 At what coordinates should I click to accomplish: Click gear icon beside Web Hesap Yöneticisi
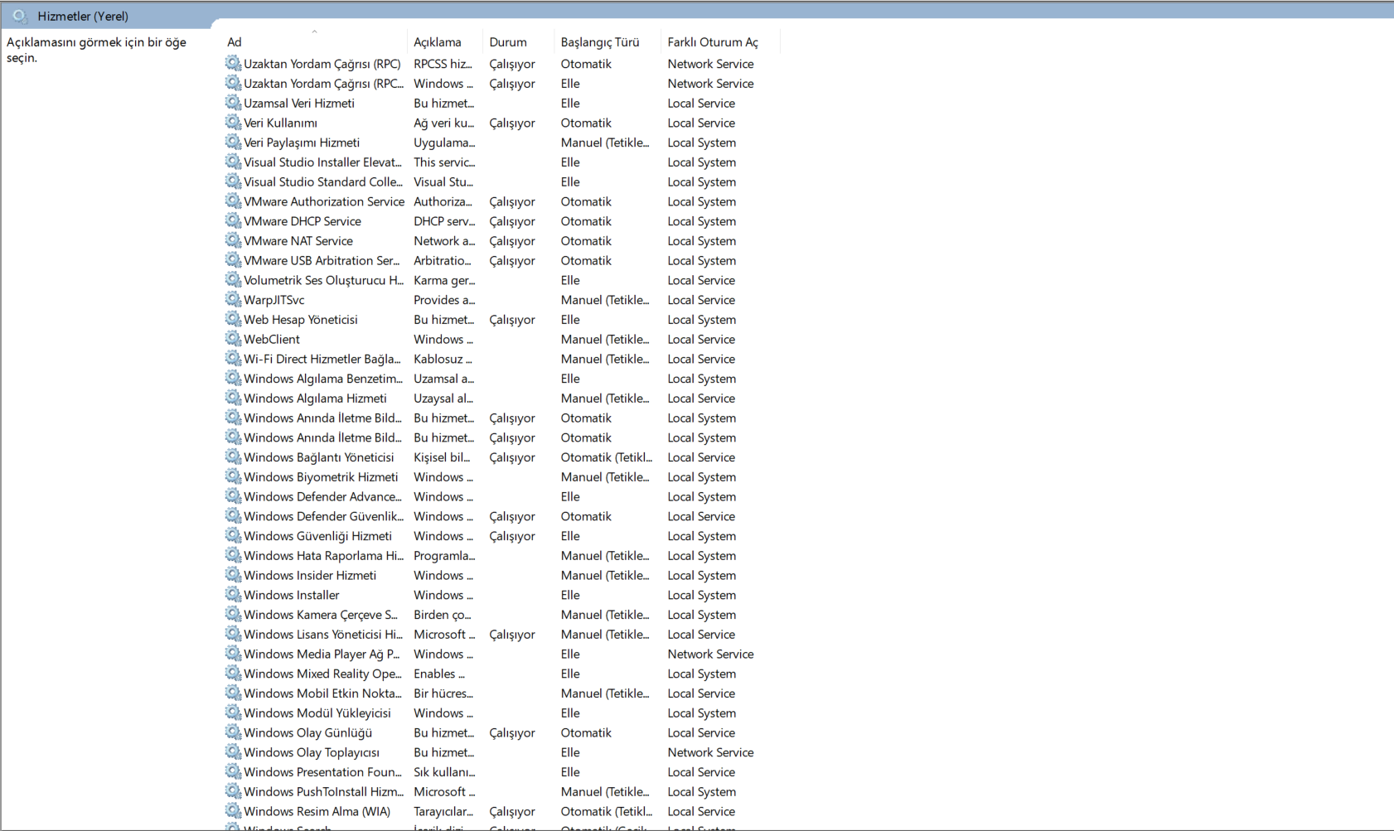(x=233, y=320)
